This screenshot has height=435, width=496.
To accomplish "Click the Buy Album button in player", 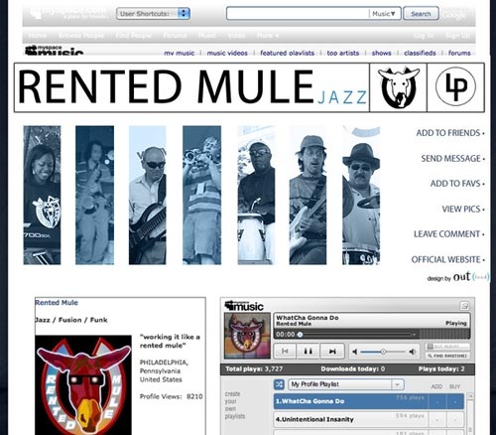I will (447, 347).
